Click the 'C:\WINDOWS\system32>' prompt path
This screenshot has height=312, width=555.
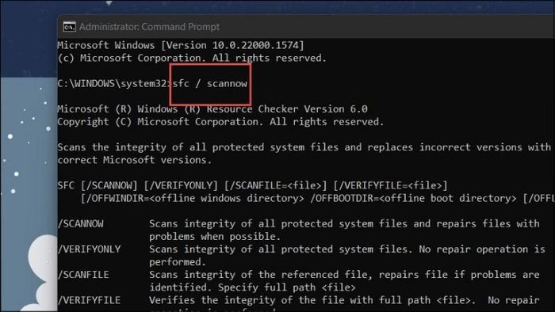114,84
